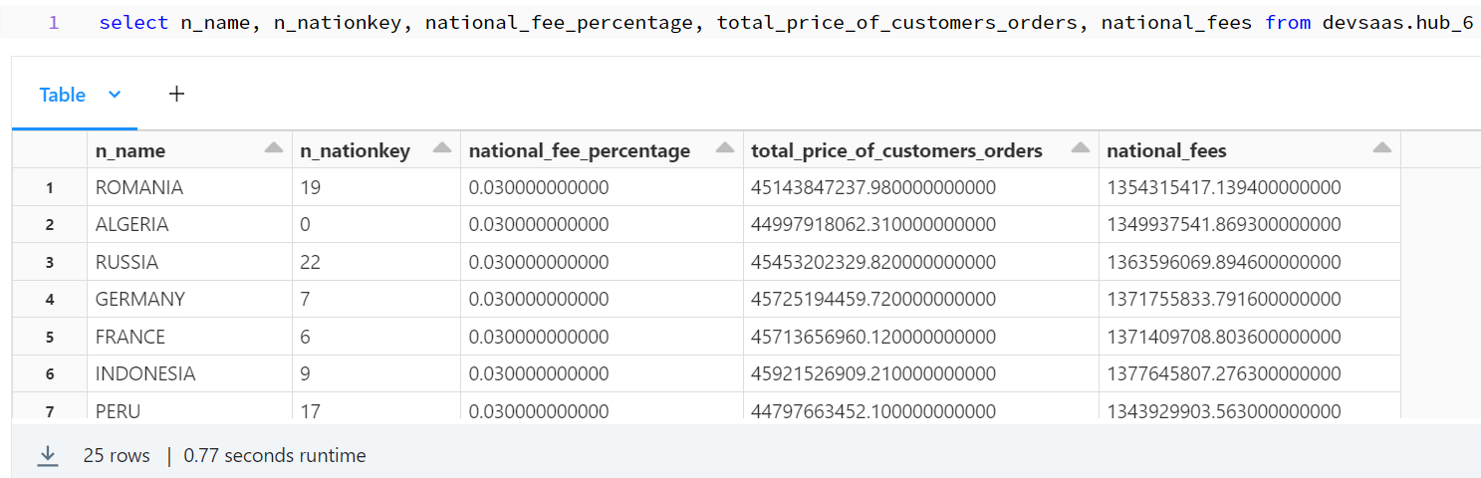Screen dimensions: 1481x478
Task: Select row number 3 in the table
Action: (50, 262)
